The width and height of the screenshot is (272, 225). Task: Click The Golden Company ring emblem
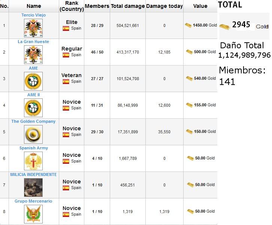pos(33,134)
